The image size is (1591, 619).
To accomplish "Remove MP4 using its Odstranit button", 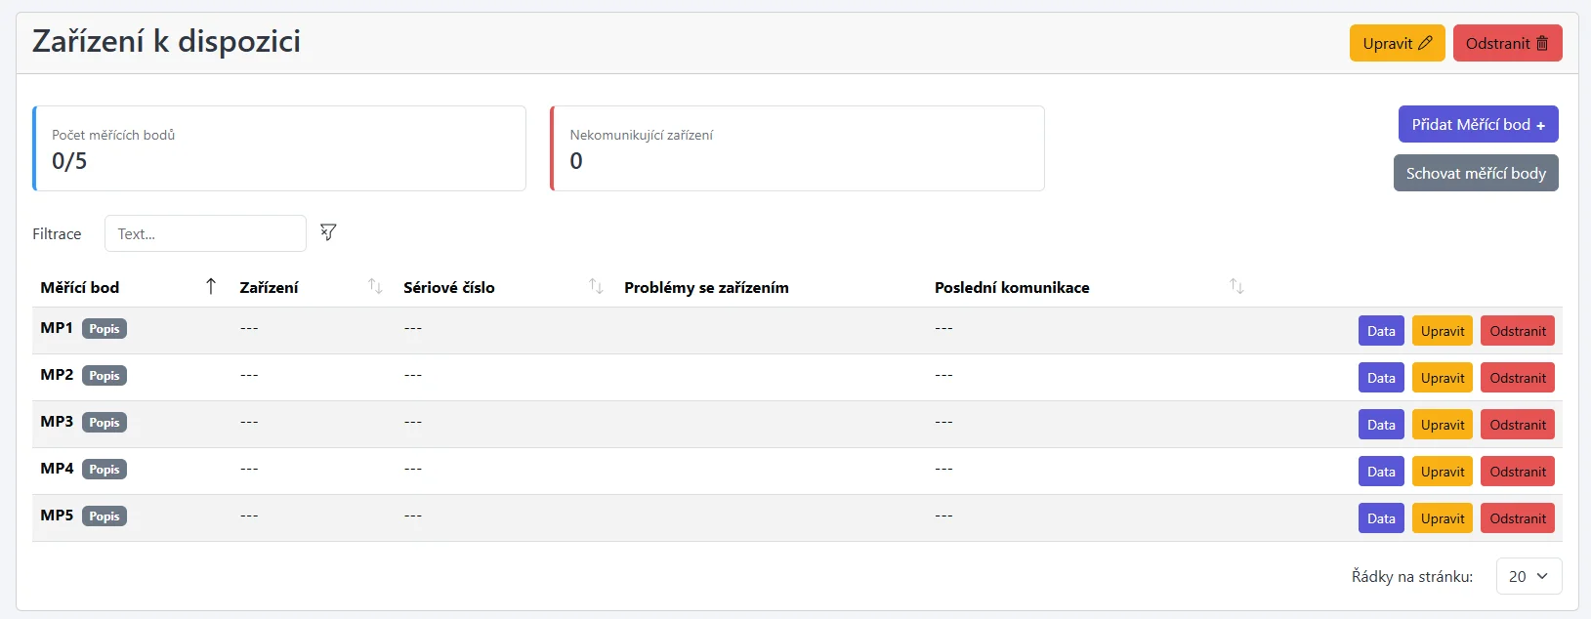I will [1517, 472].
